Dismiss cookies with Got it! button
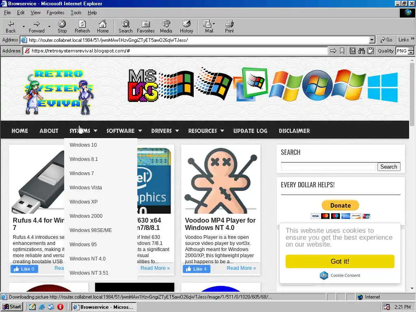The height and width of the screenshot is (312, 416). 340,261
